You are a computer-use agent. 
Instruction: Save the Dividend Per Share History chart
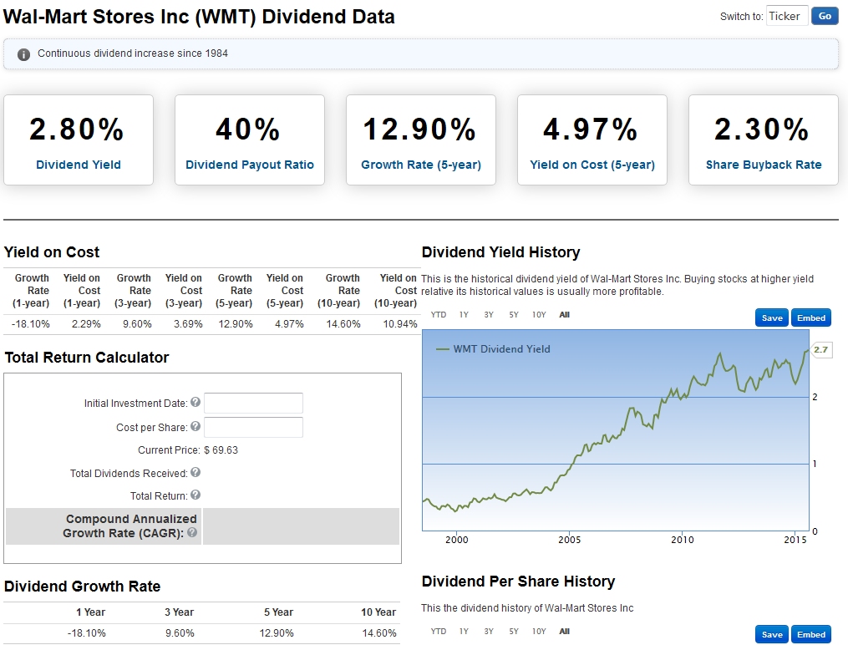772,635
